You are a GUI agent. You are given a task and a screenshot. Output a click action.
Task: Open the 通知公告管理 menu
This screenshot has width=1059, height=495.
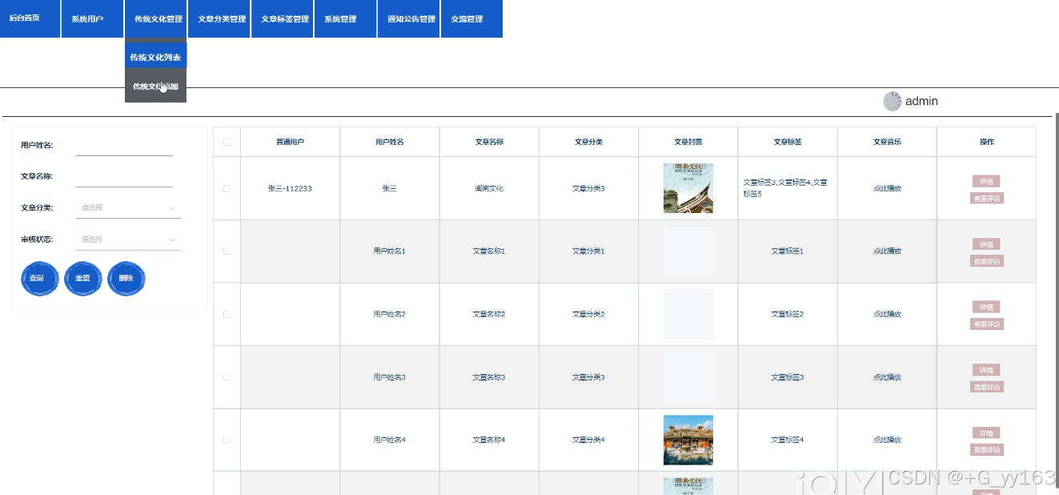pyautogui.click(x=408, y=18)
